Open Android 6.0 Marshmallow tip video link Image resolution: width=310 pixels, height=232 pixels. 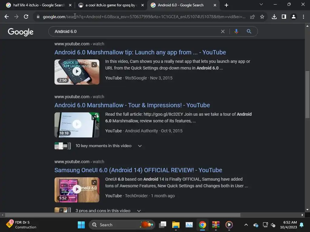coord(140,52)
